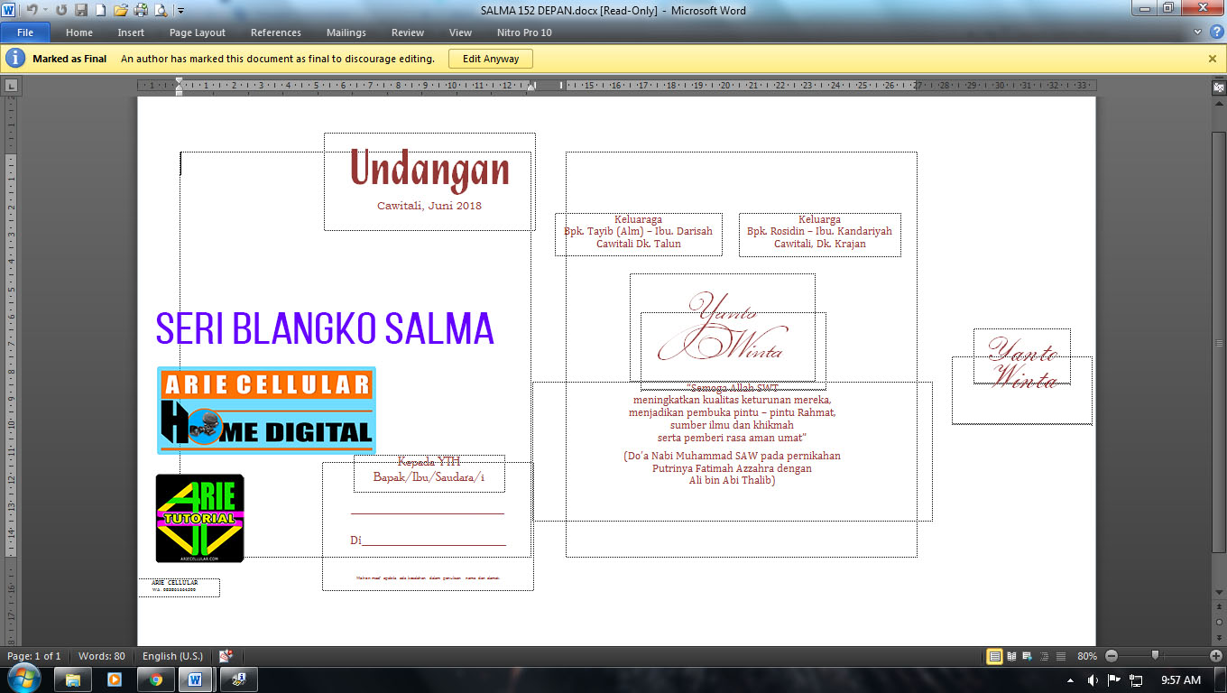Image resolution: width=1227 pixels, height=693 pixels.
Task: Show hidden tray icons arrow
Action: 1071,679
